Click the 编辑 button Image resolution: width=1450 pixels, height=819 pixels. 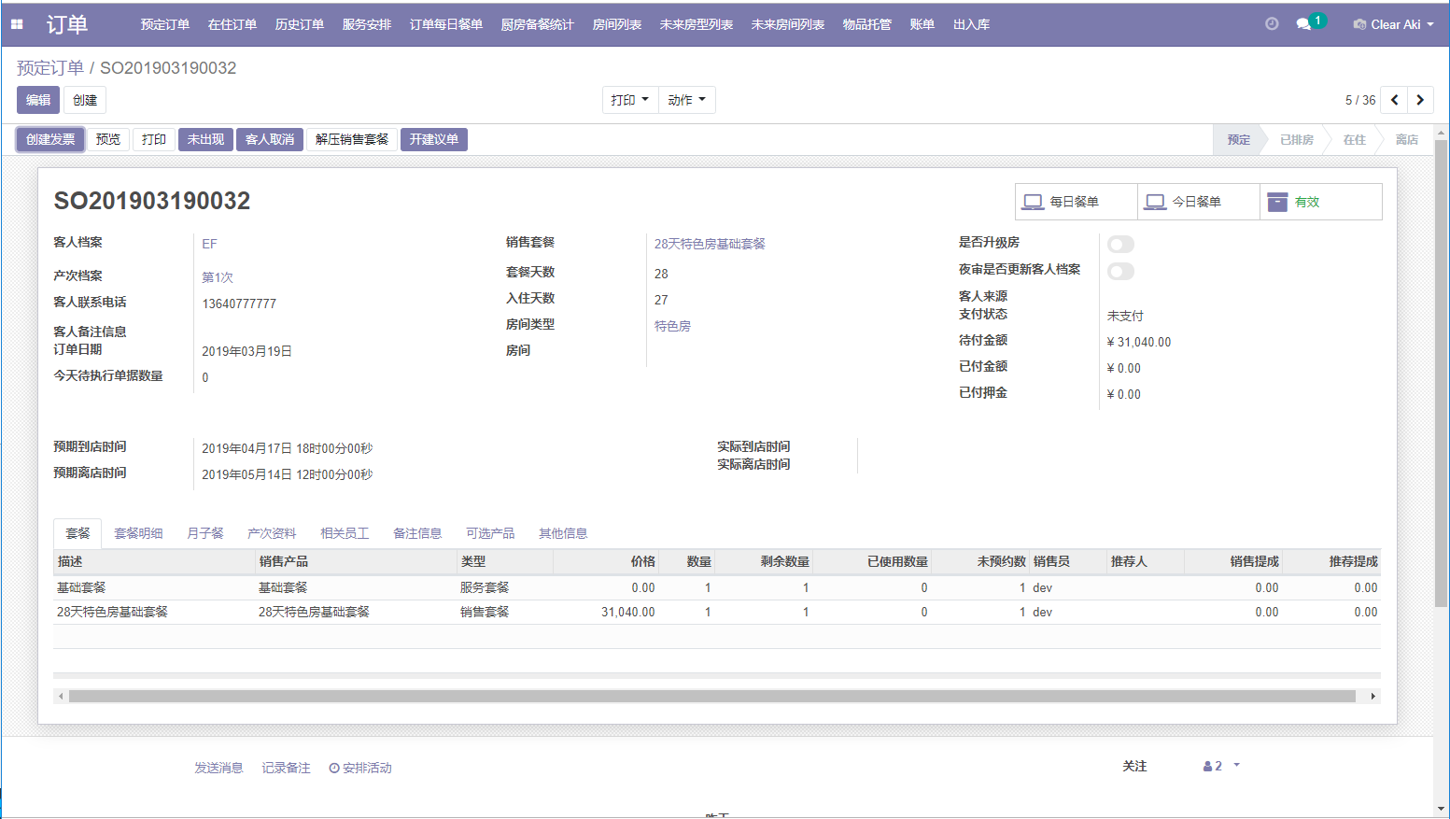point(38,100)
